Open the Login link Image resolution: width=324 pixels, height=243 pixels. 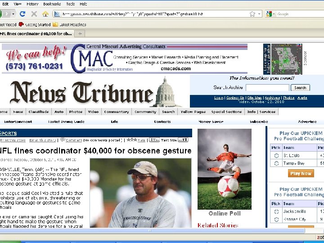pos(219,98)
